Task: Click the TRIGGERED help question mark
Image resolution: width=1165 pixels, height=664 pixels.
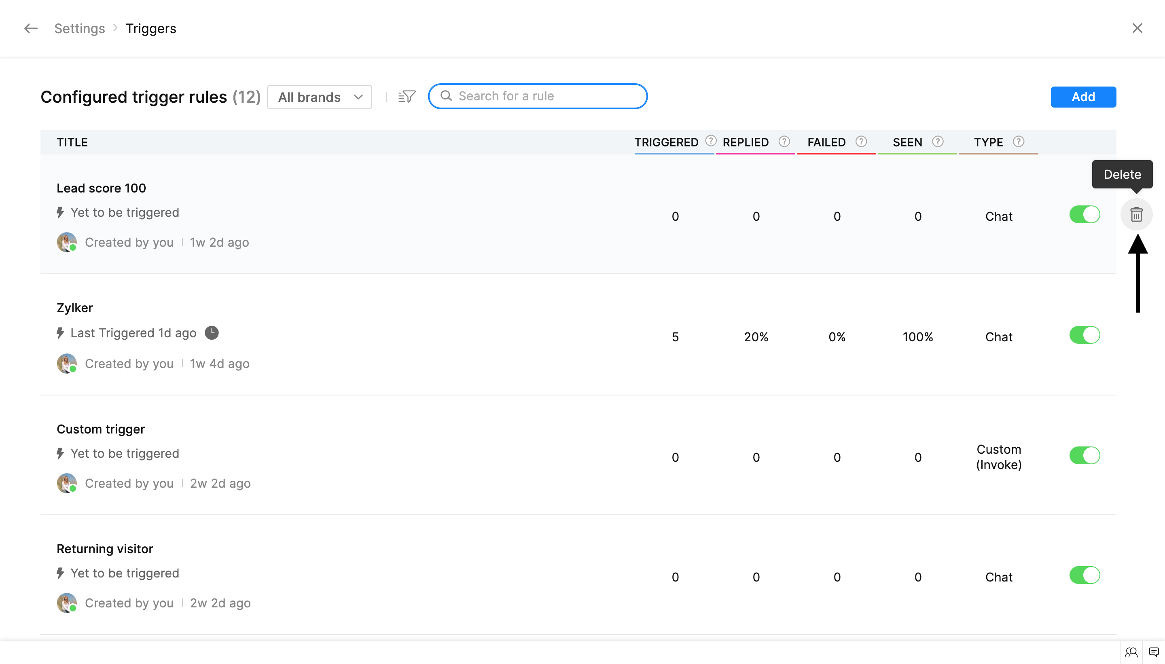Action: 710,141
